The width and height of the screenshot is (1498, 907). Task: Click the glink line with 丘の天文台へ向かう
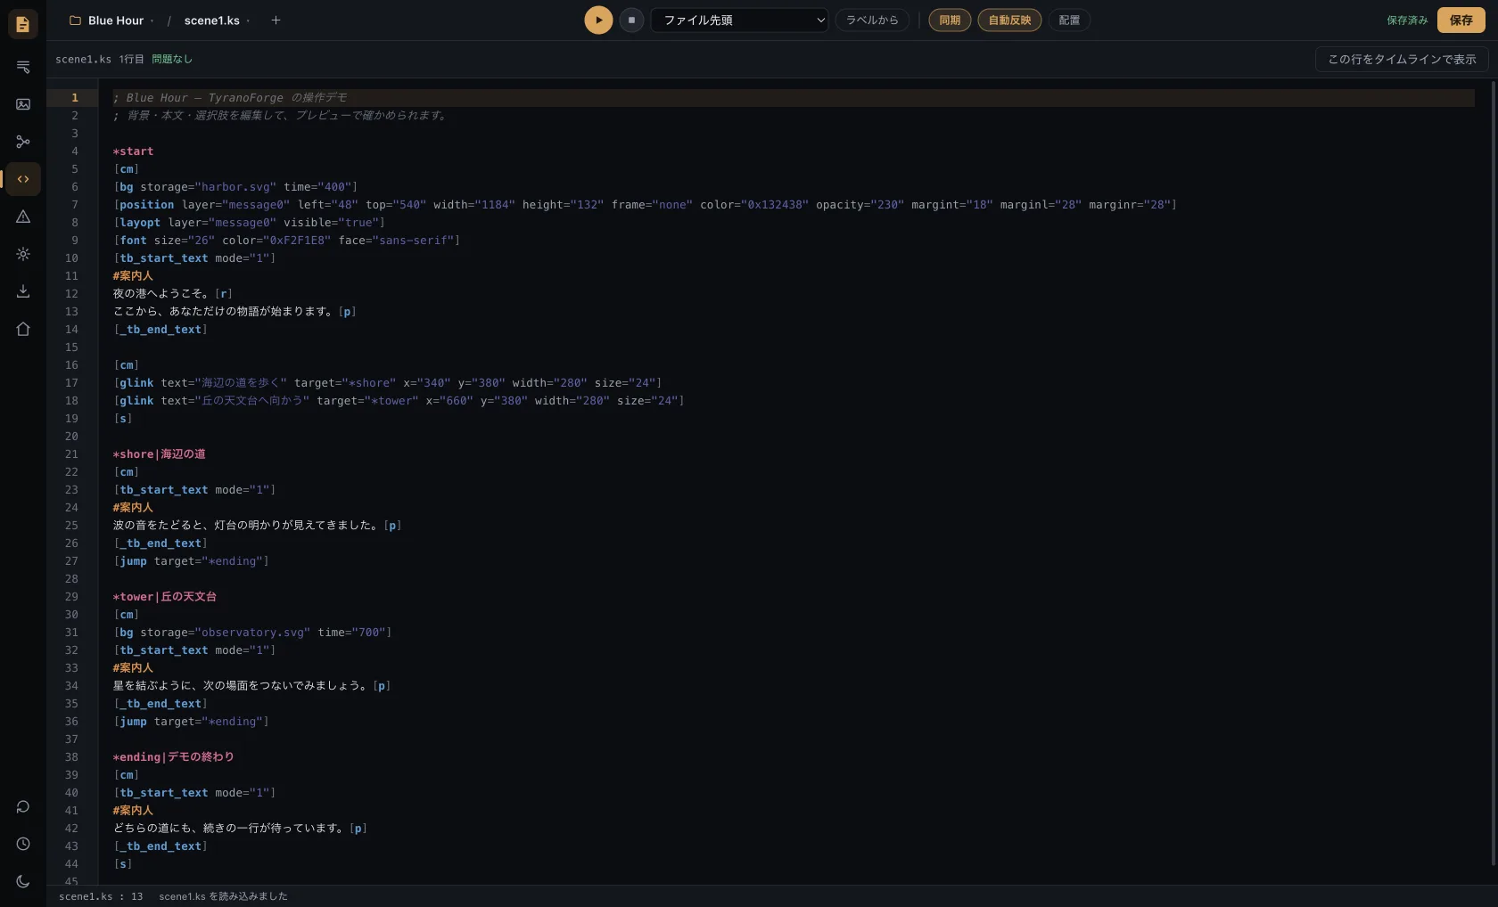coord(399,401)
